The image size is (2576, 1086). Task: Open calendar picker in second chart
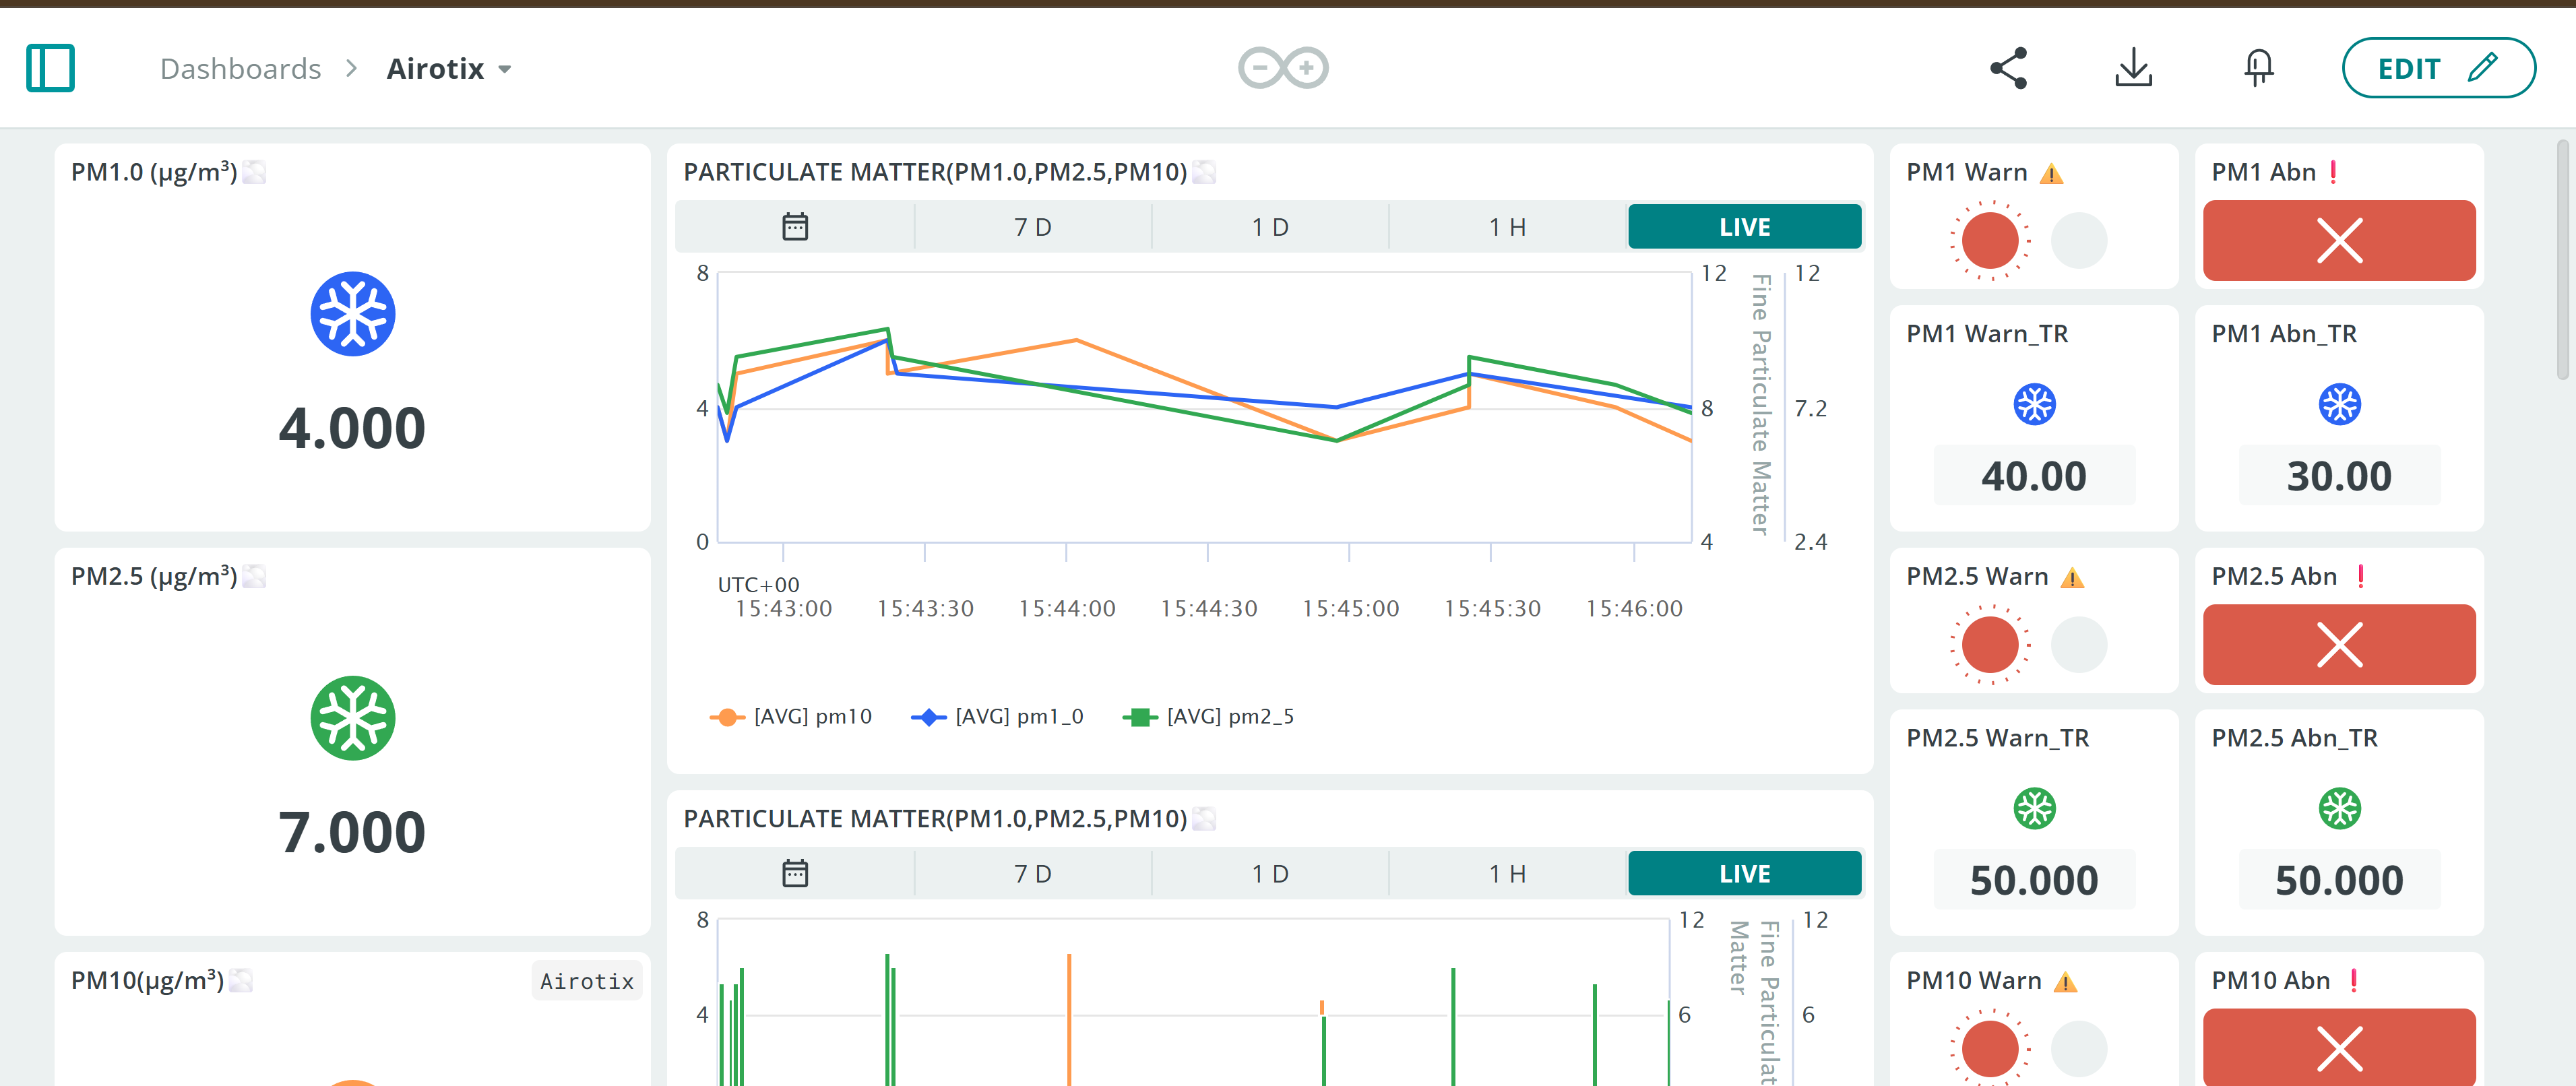pos(795,874)
